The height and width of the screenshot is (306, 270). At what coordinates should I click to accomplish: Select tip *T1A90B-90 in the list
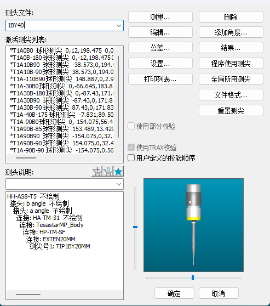(x=61, y=143)
